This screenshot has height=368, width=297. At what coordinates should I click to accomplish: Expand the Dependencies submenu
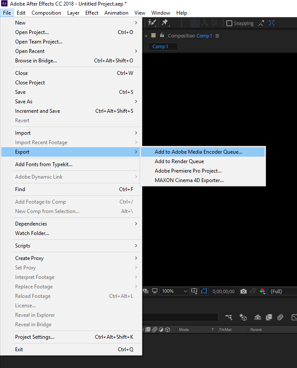(72, 224)
